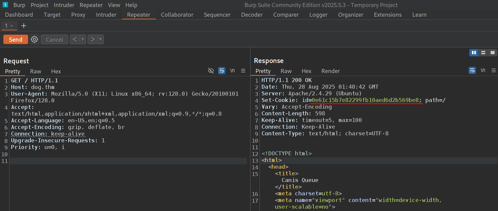Click the orange Send button
Screen dimensions: 498x211
point(16,39)
